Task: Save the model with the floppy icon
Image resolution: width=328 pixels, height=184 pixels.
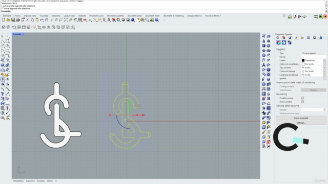Action: (x=13, y=20)
